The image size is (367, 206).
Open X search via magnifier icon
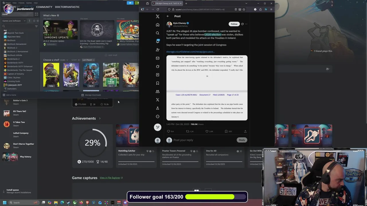(157, 33)
